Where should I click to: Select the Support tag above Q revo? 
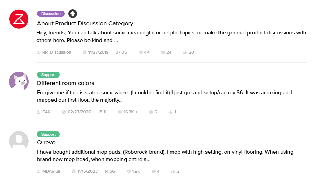point(48,134)
